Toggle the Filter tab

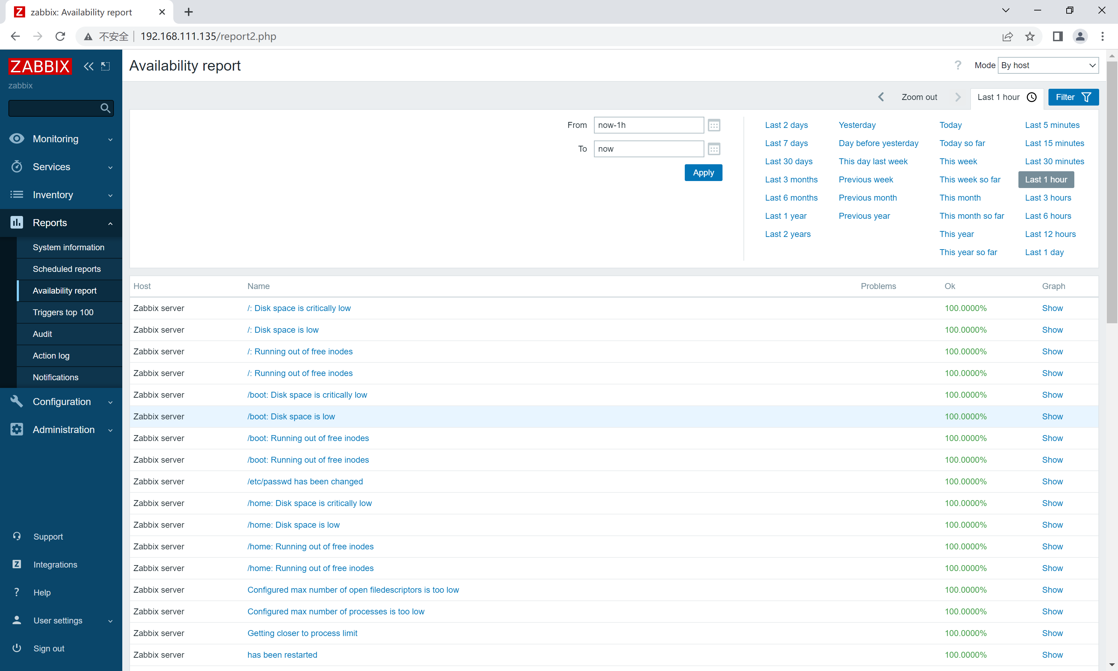coord(1073,97)
